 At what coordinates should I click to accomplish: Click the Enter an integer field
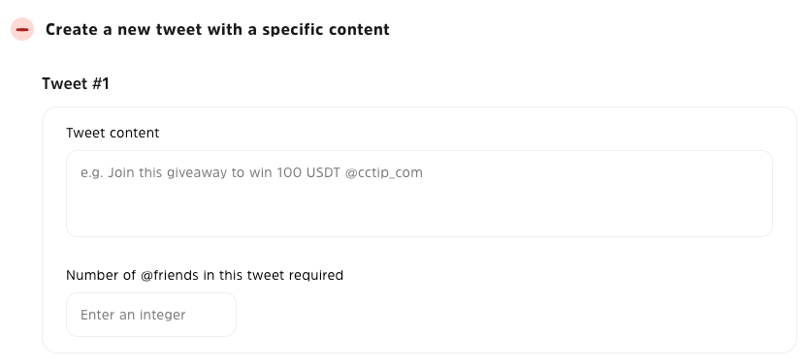click(151, 315)
